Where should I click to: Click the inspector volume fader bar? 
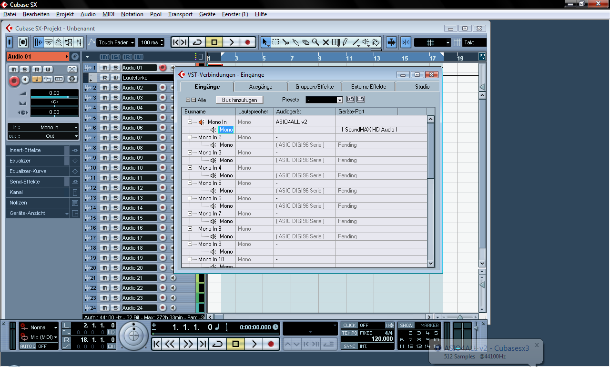coord(54,97)
